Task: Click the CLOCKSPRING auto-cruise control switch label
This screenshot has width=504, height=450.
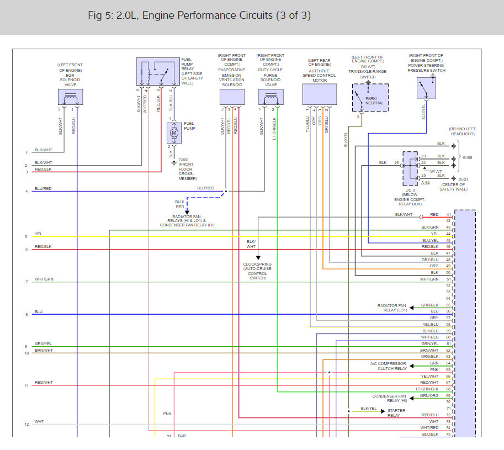Action: pyautogui.click(x=257, y=271)
